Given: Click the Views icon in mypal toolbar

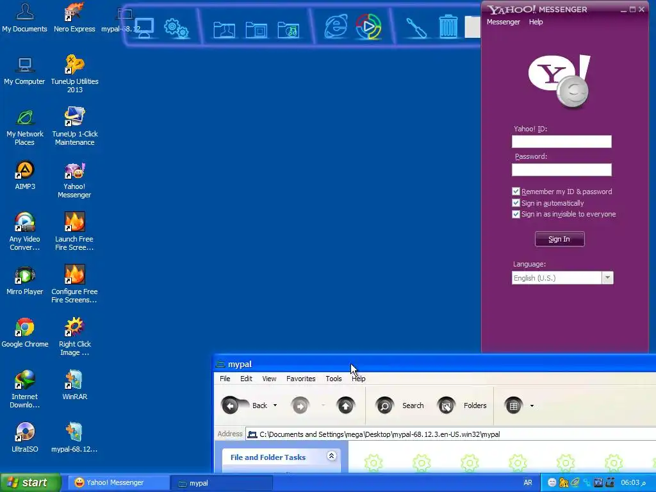Looking at the screenshot, I should pyautogui.click(x=513, y=406).
